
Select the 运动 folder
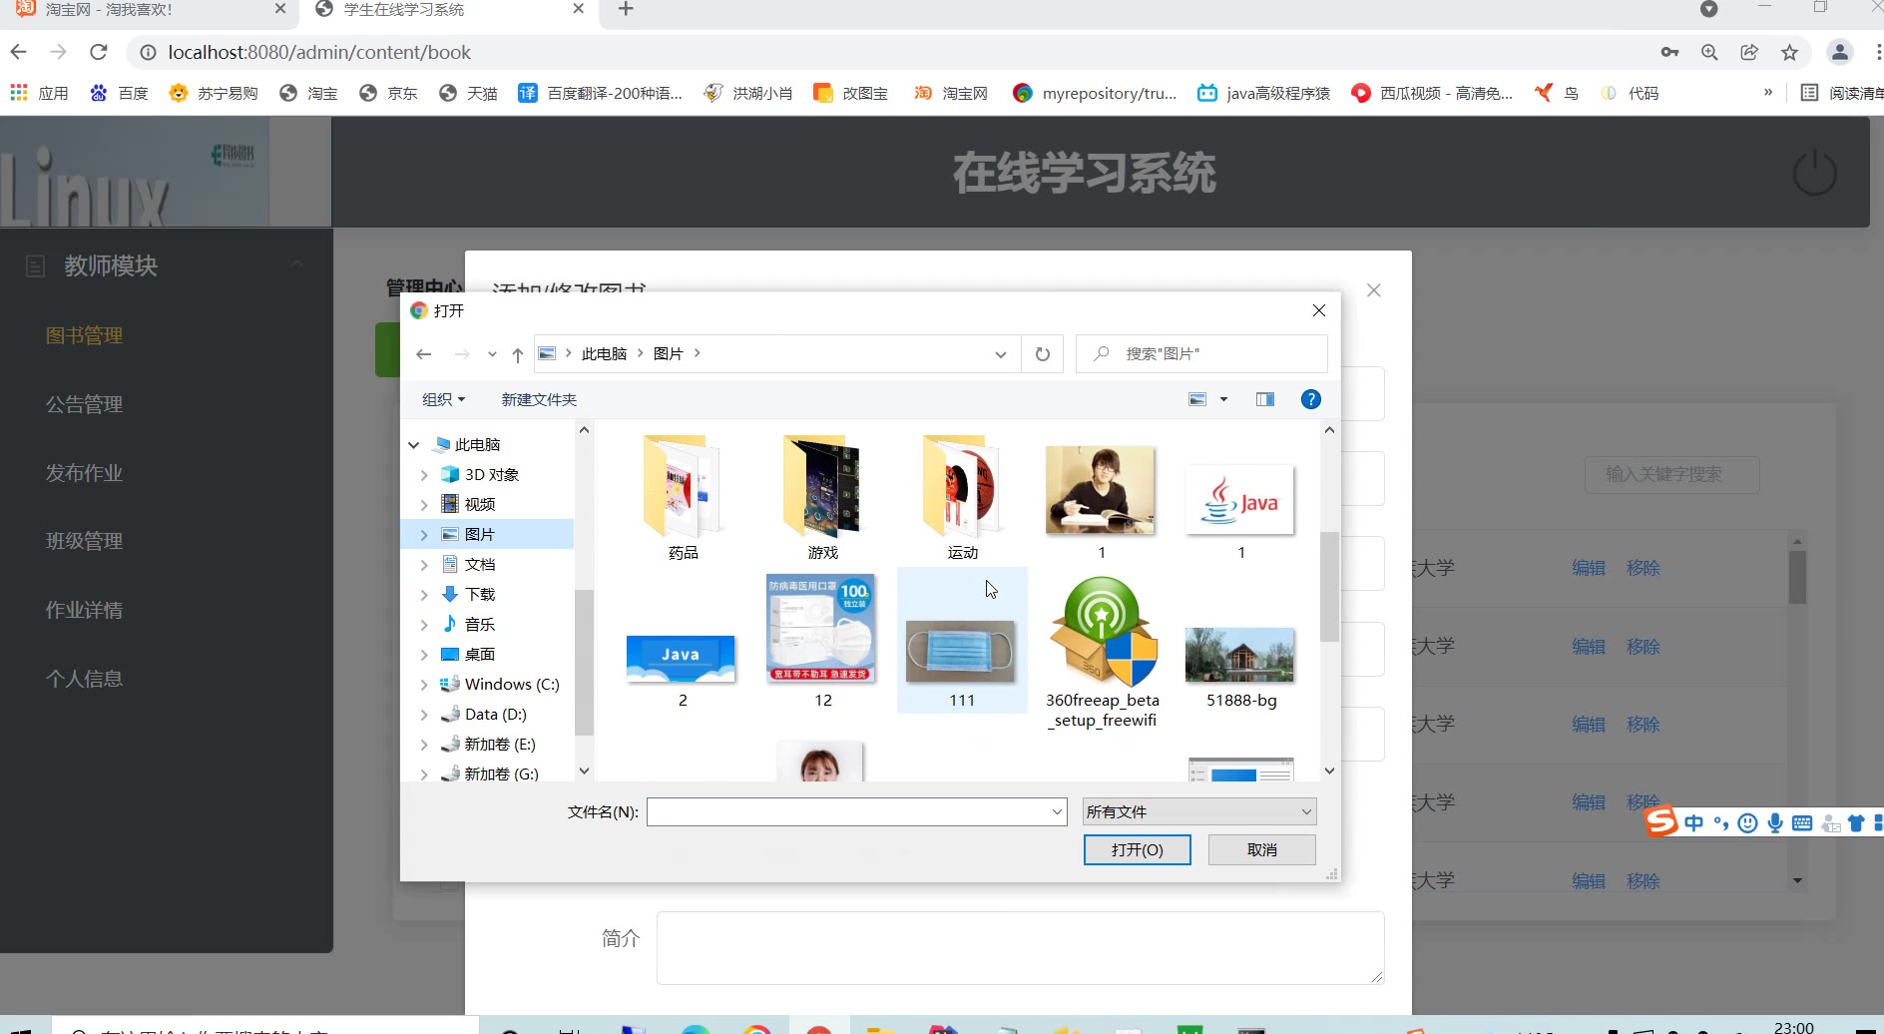(962, 497)
